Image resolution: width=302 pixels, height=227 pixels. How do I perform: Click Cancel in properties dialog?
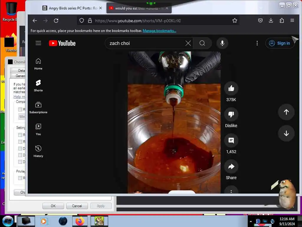click(77, 206)
